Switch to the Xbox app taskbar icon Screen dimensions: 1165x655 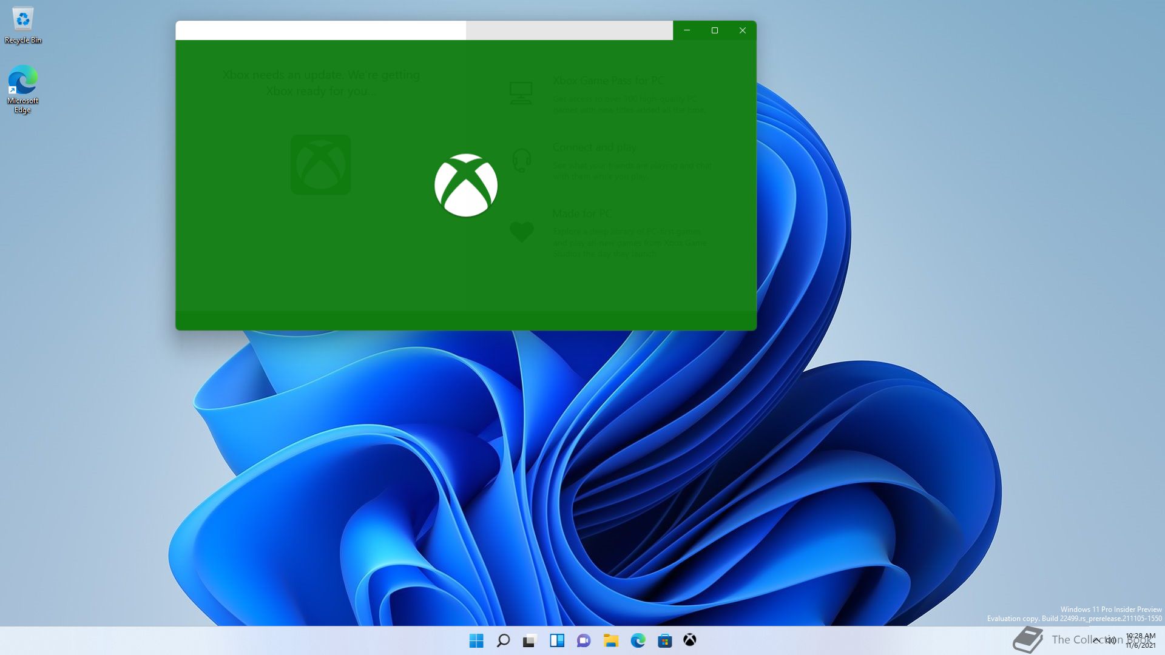click(690, 640)
